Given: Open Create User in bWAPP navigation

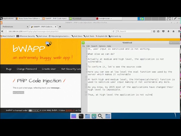Looking at the screenshot, I should [x=49, y=69].
